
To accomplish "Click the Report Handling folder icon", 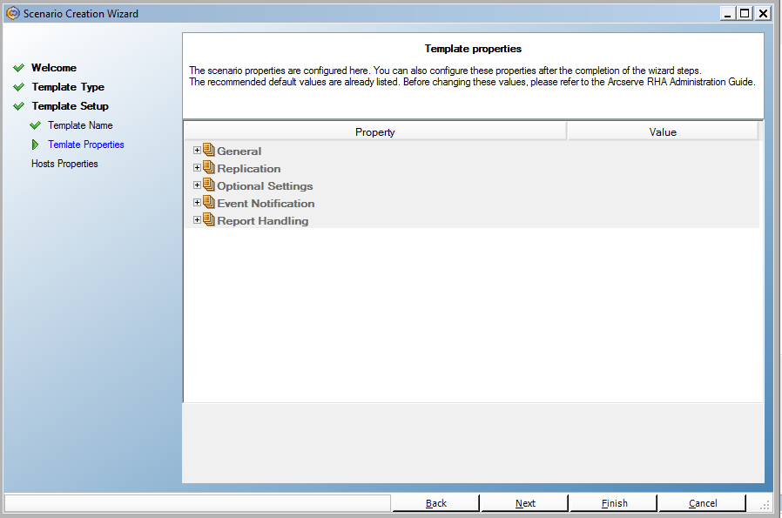I will pos(209,219).
